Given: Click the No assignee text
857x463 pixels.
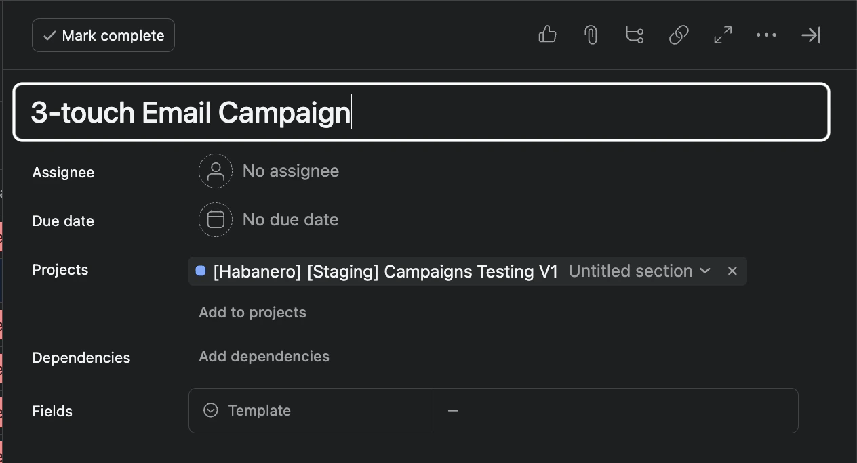Looking at the screenshot, I should coord(291,171).
